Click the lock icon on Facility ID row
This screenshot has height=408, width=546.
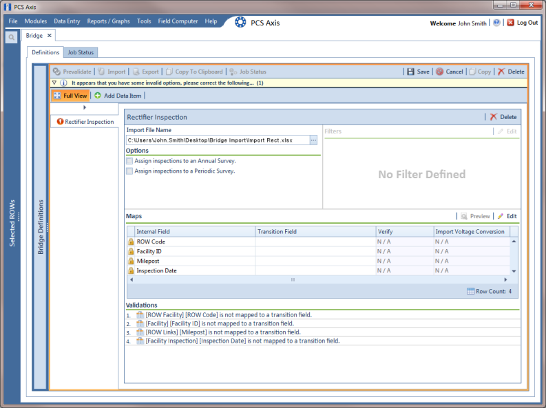131,252
